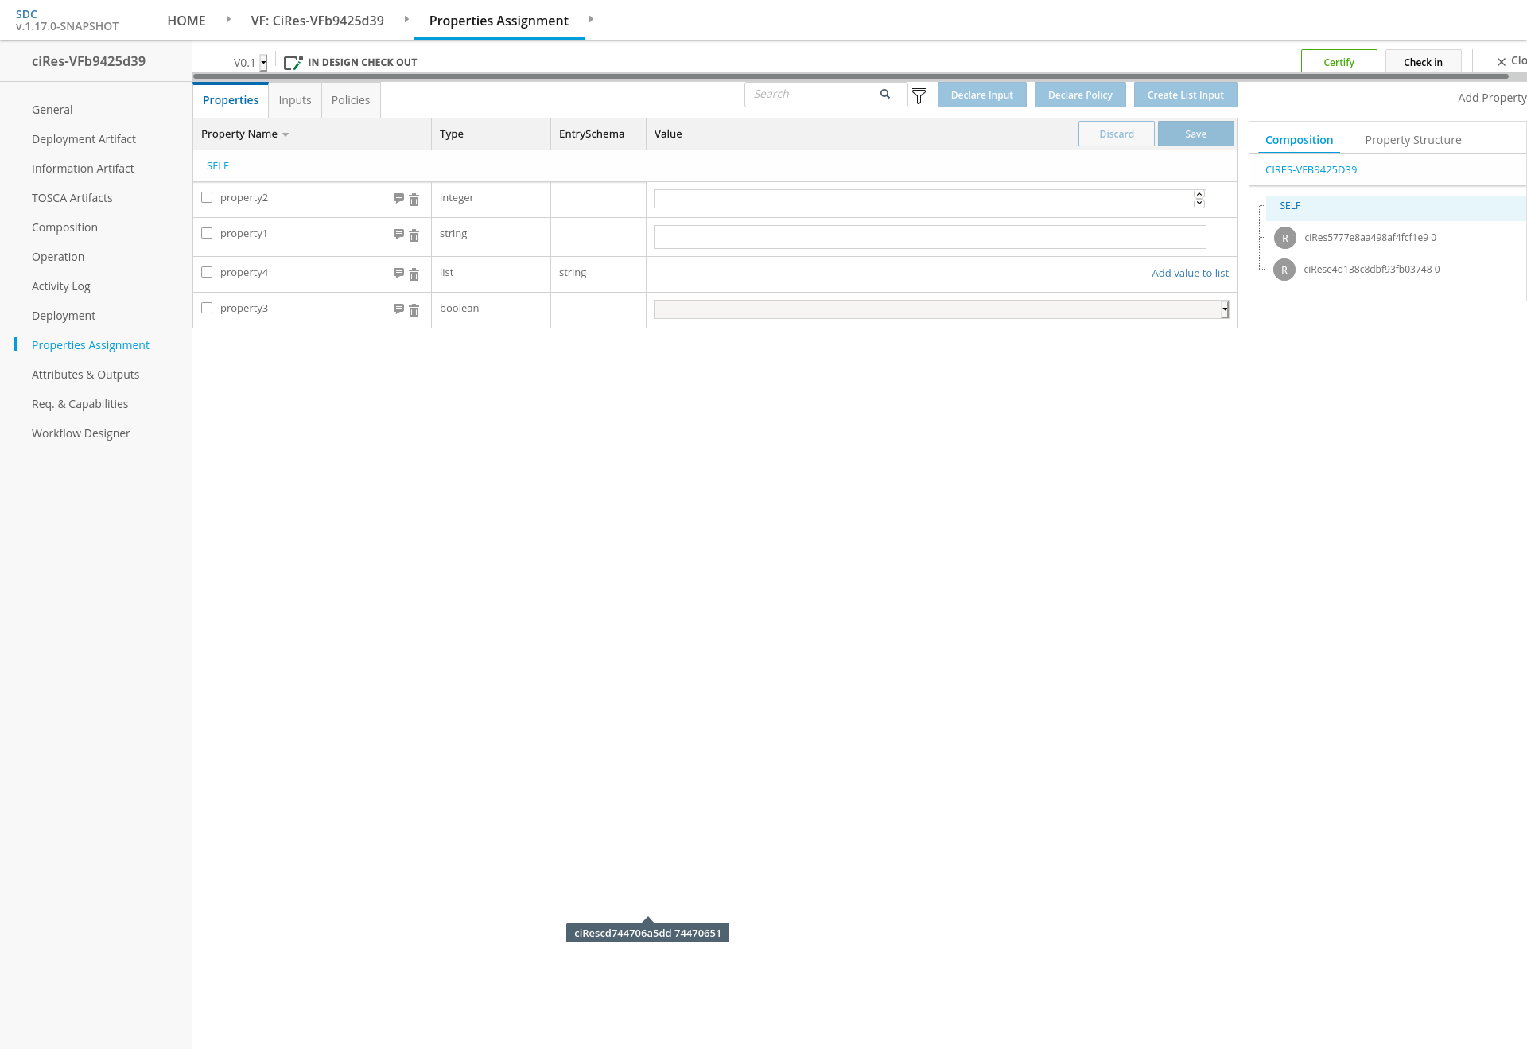Increment the property2 integer stepper
This screenshot has width=1527, height=1049.
click(x=1199, y=194)
